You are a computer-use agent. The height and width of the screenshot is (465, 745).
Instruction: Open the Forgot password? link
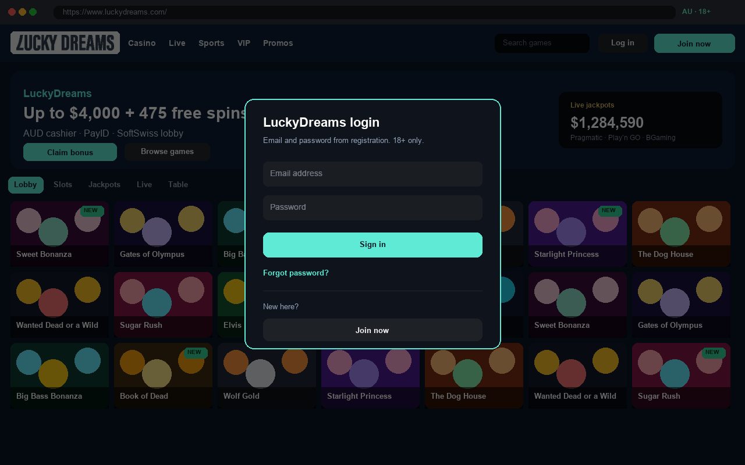pyautogui.click(x=296, y=273)
